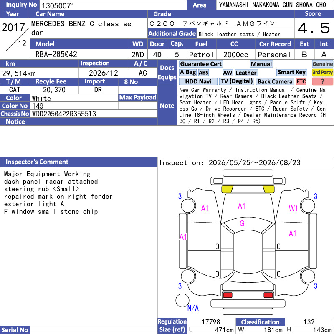
Task: Click the Back Camera badge
Action: [275, 81]
